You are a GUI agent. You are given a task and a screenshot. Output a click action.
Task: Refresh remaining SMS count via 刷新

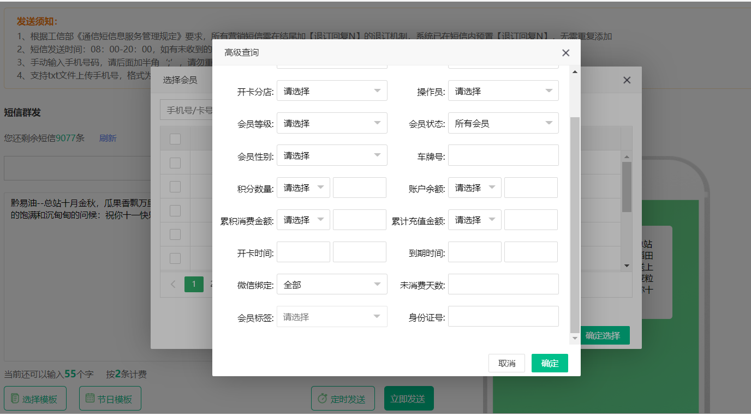pos(108,138)
